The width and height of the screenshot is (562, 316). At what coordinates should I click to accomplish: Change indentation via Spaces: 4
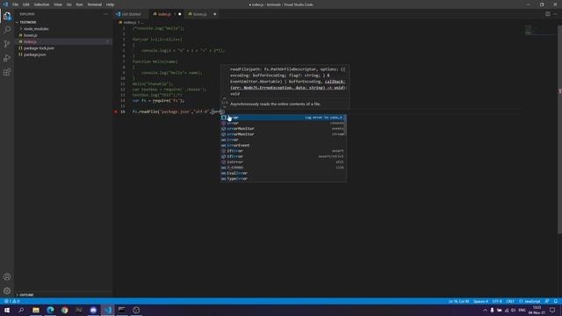click(x=480, y=301)
